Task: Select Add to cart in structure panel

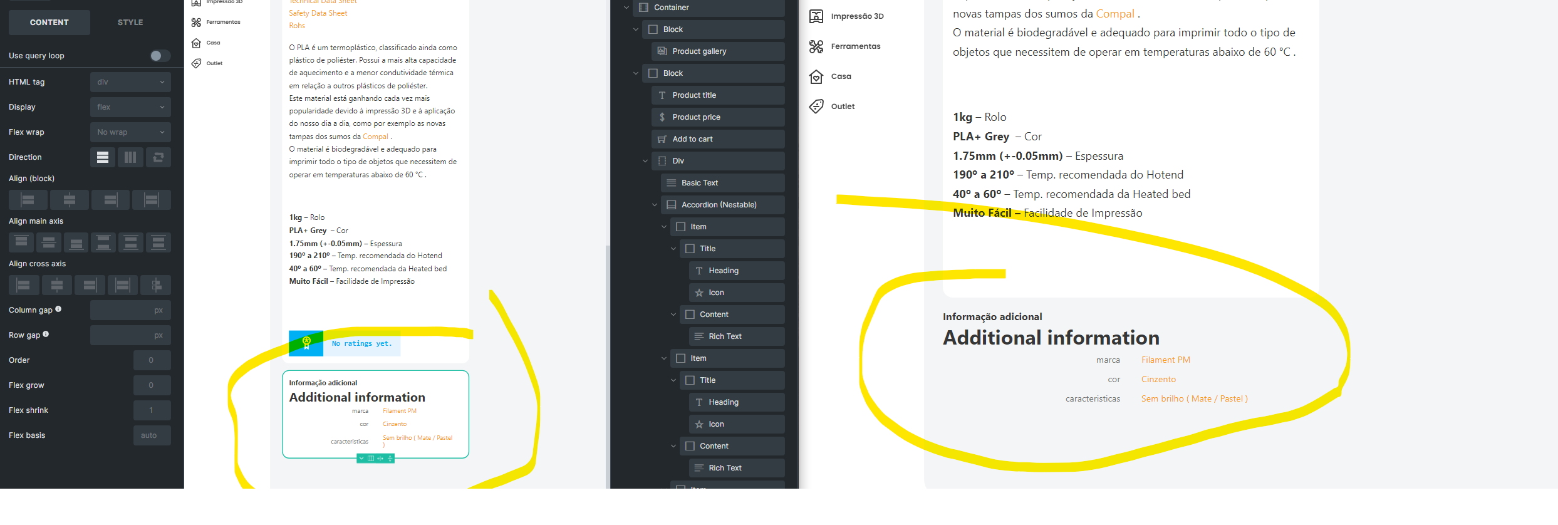Action: pos(718,139)
